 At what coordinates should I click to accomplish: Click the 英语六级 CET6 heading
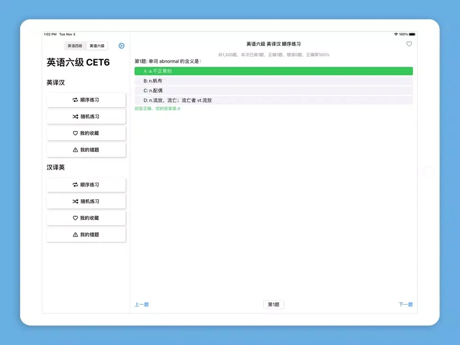[x=78, y=62]
